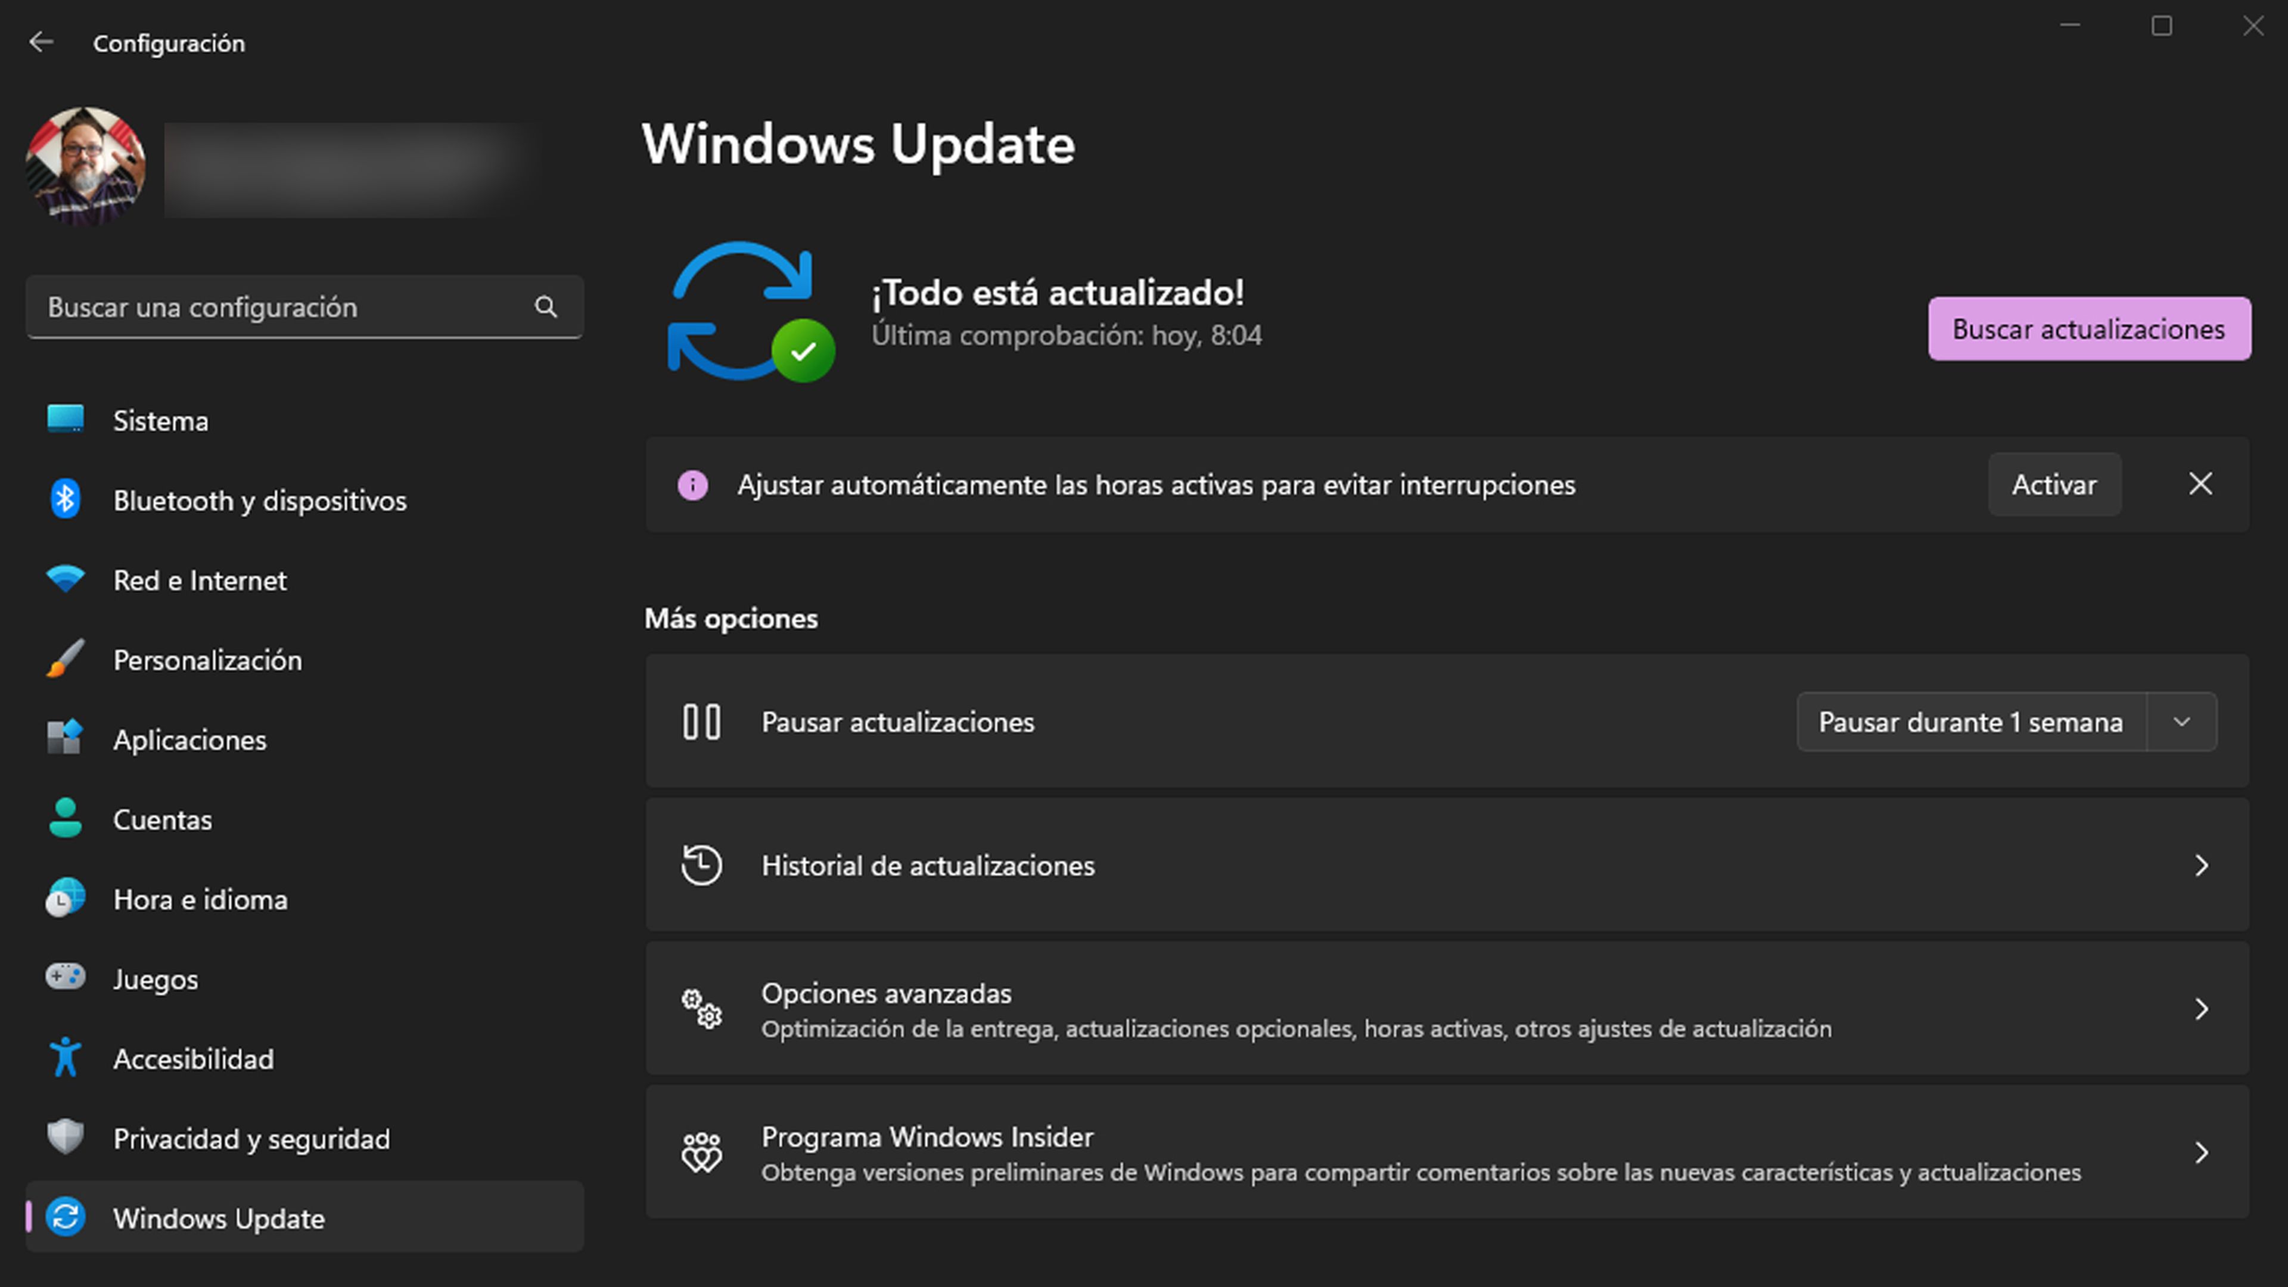Click the Windows Insider hearts icon

(701, 1152)
